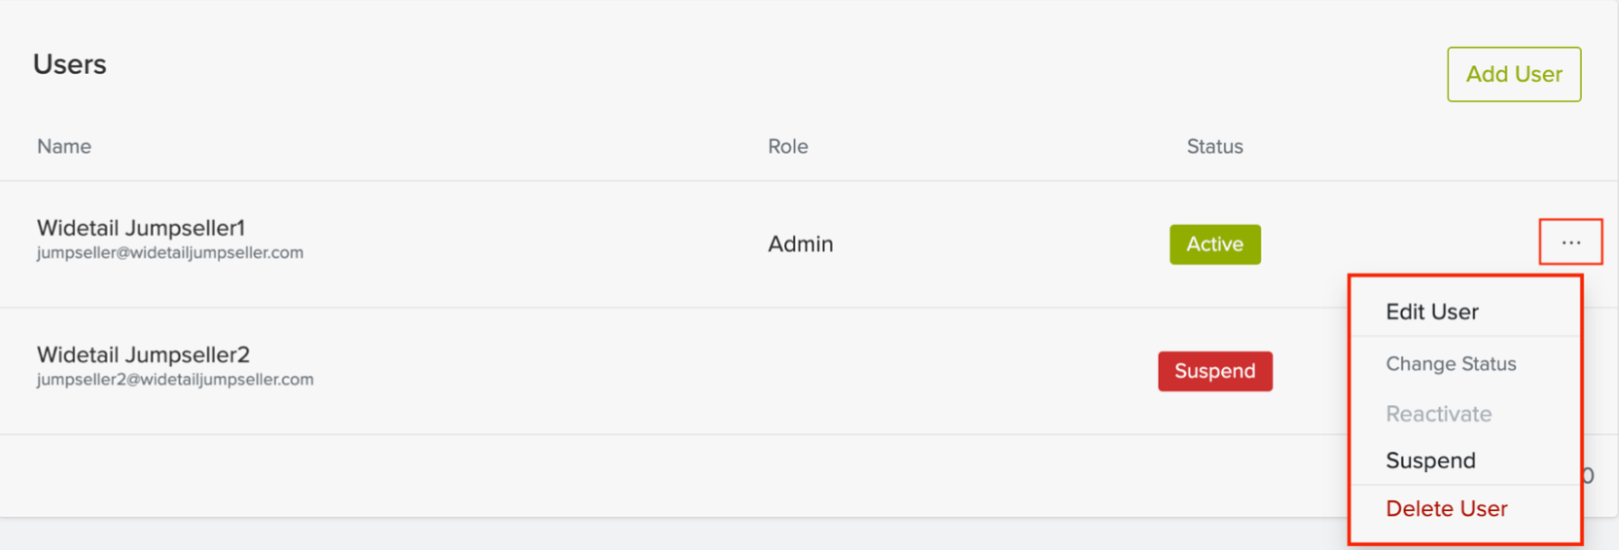Viewport: 1619px width, 551px height.
Task: Click the green Active status badge
Action: (x=1214, y=244)
